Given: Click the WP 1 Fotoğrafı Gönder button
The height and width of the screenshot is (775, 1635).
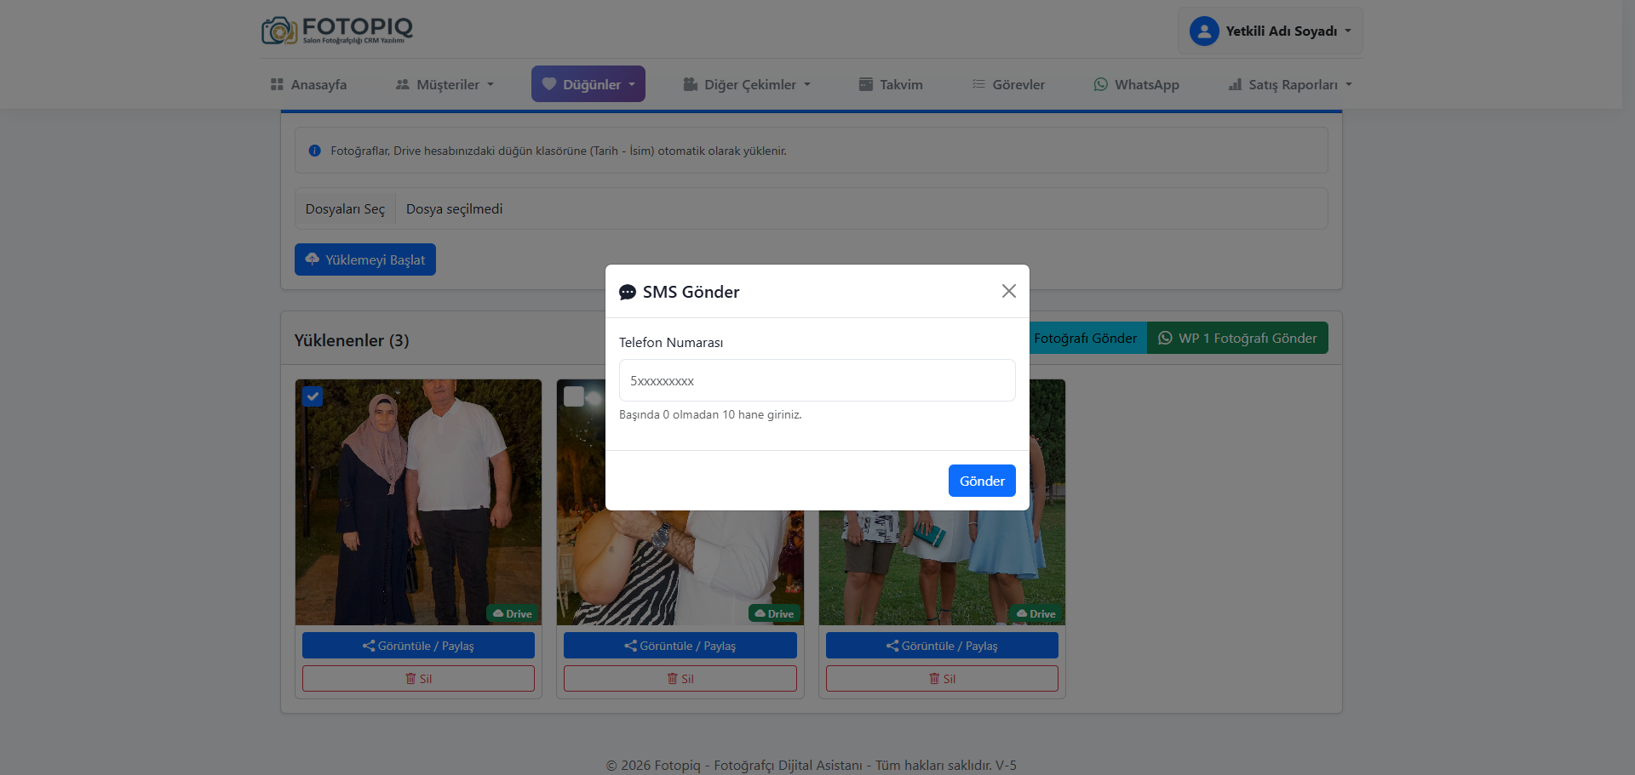Looking at the screenshot, I should 1237,338.
